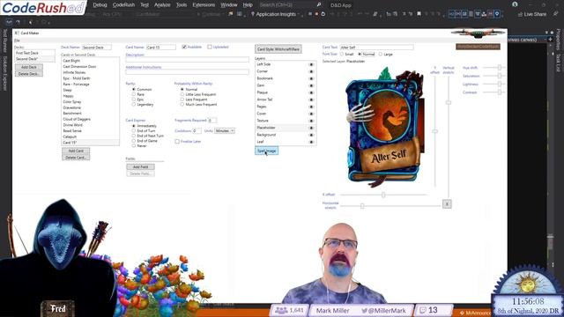This screenshot has width=564, height=317.
Task: Select the Epic rarity radio button
Action: pos(133,100)
